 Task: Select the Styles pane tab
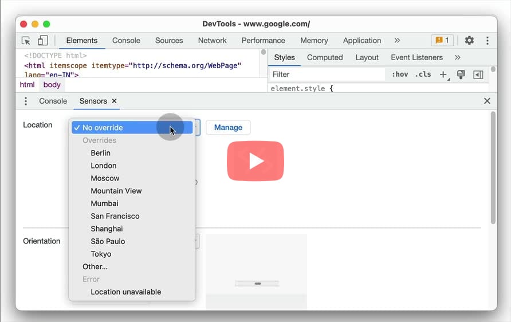tap(284, 57)
